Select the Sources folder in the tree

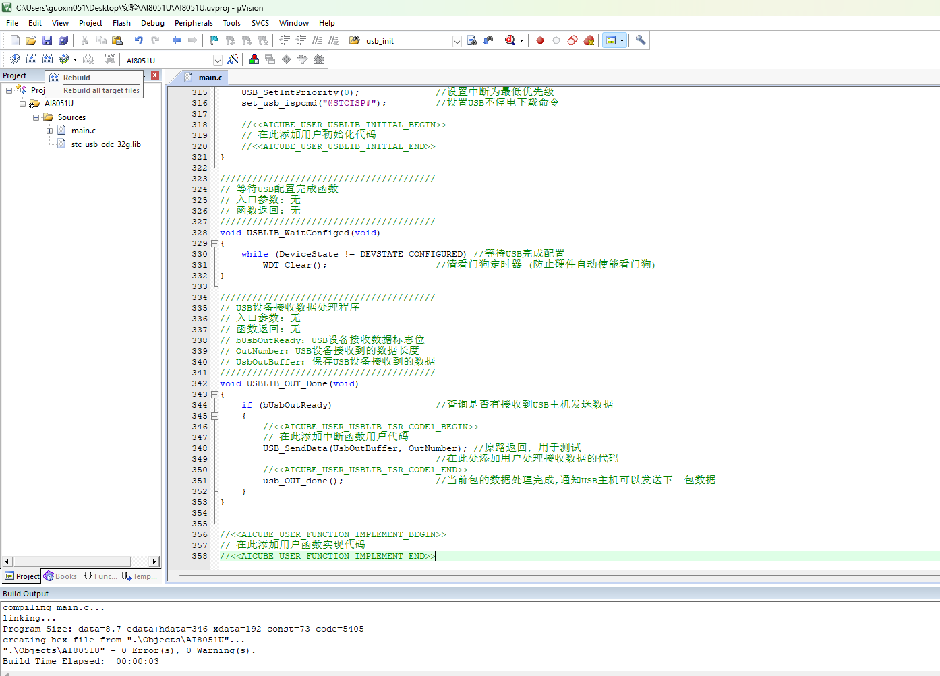[71, 117]
